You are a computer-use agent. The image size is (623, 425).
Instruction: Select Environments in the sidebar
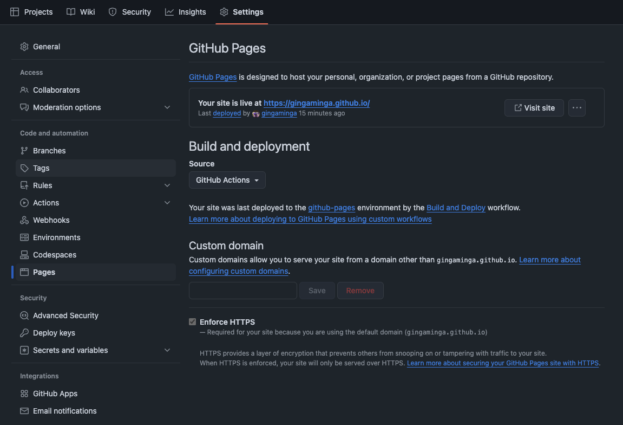tap(96, 237)
